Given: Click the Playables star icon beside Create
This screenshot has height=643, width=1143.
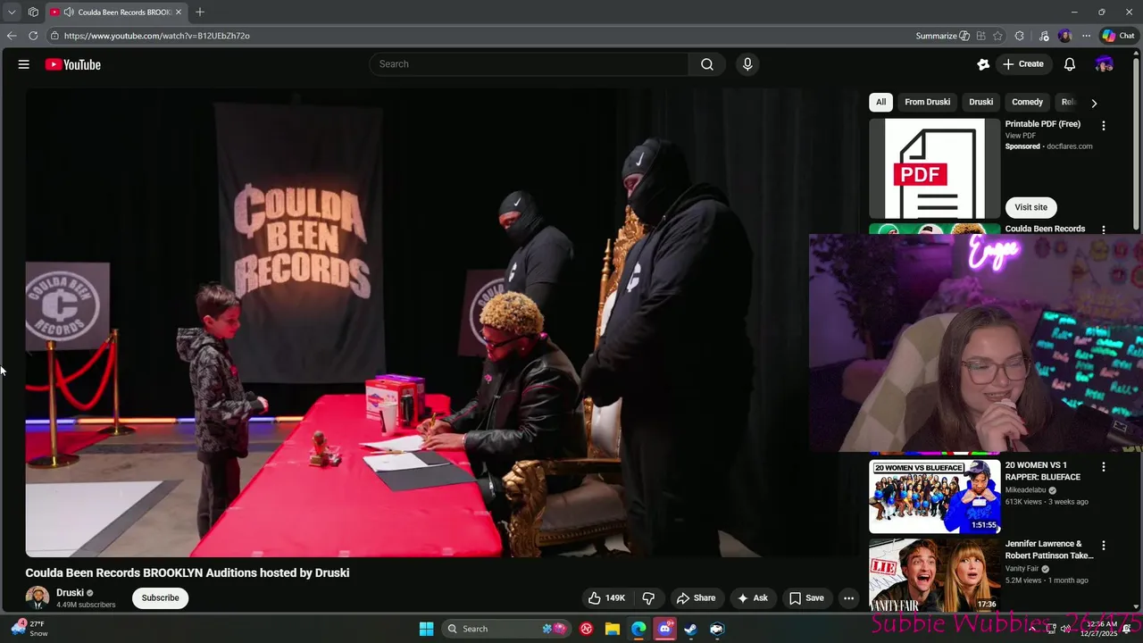Looking at the screenshot, I should (x=983, y=64).
